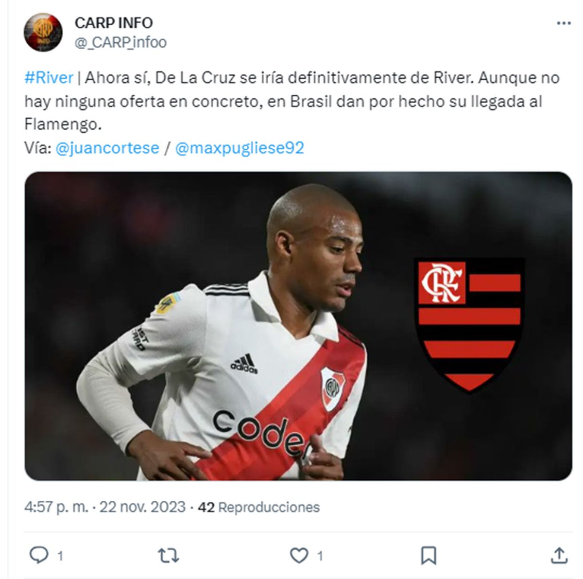The image size is (583, 579).
Task: Click the like count number 1
Action: pos(320,556)
